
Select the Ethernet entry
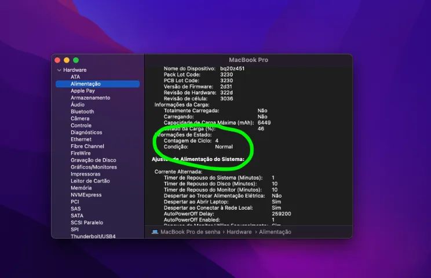coord(81,139)
